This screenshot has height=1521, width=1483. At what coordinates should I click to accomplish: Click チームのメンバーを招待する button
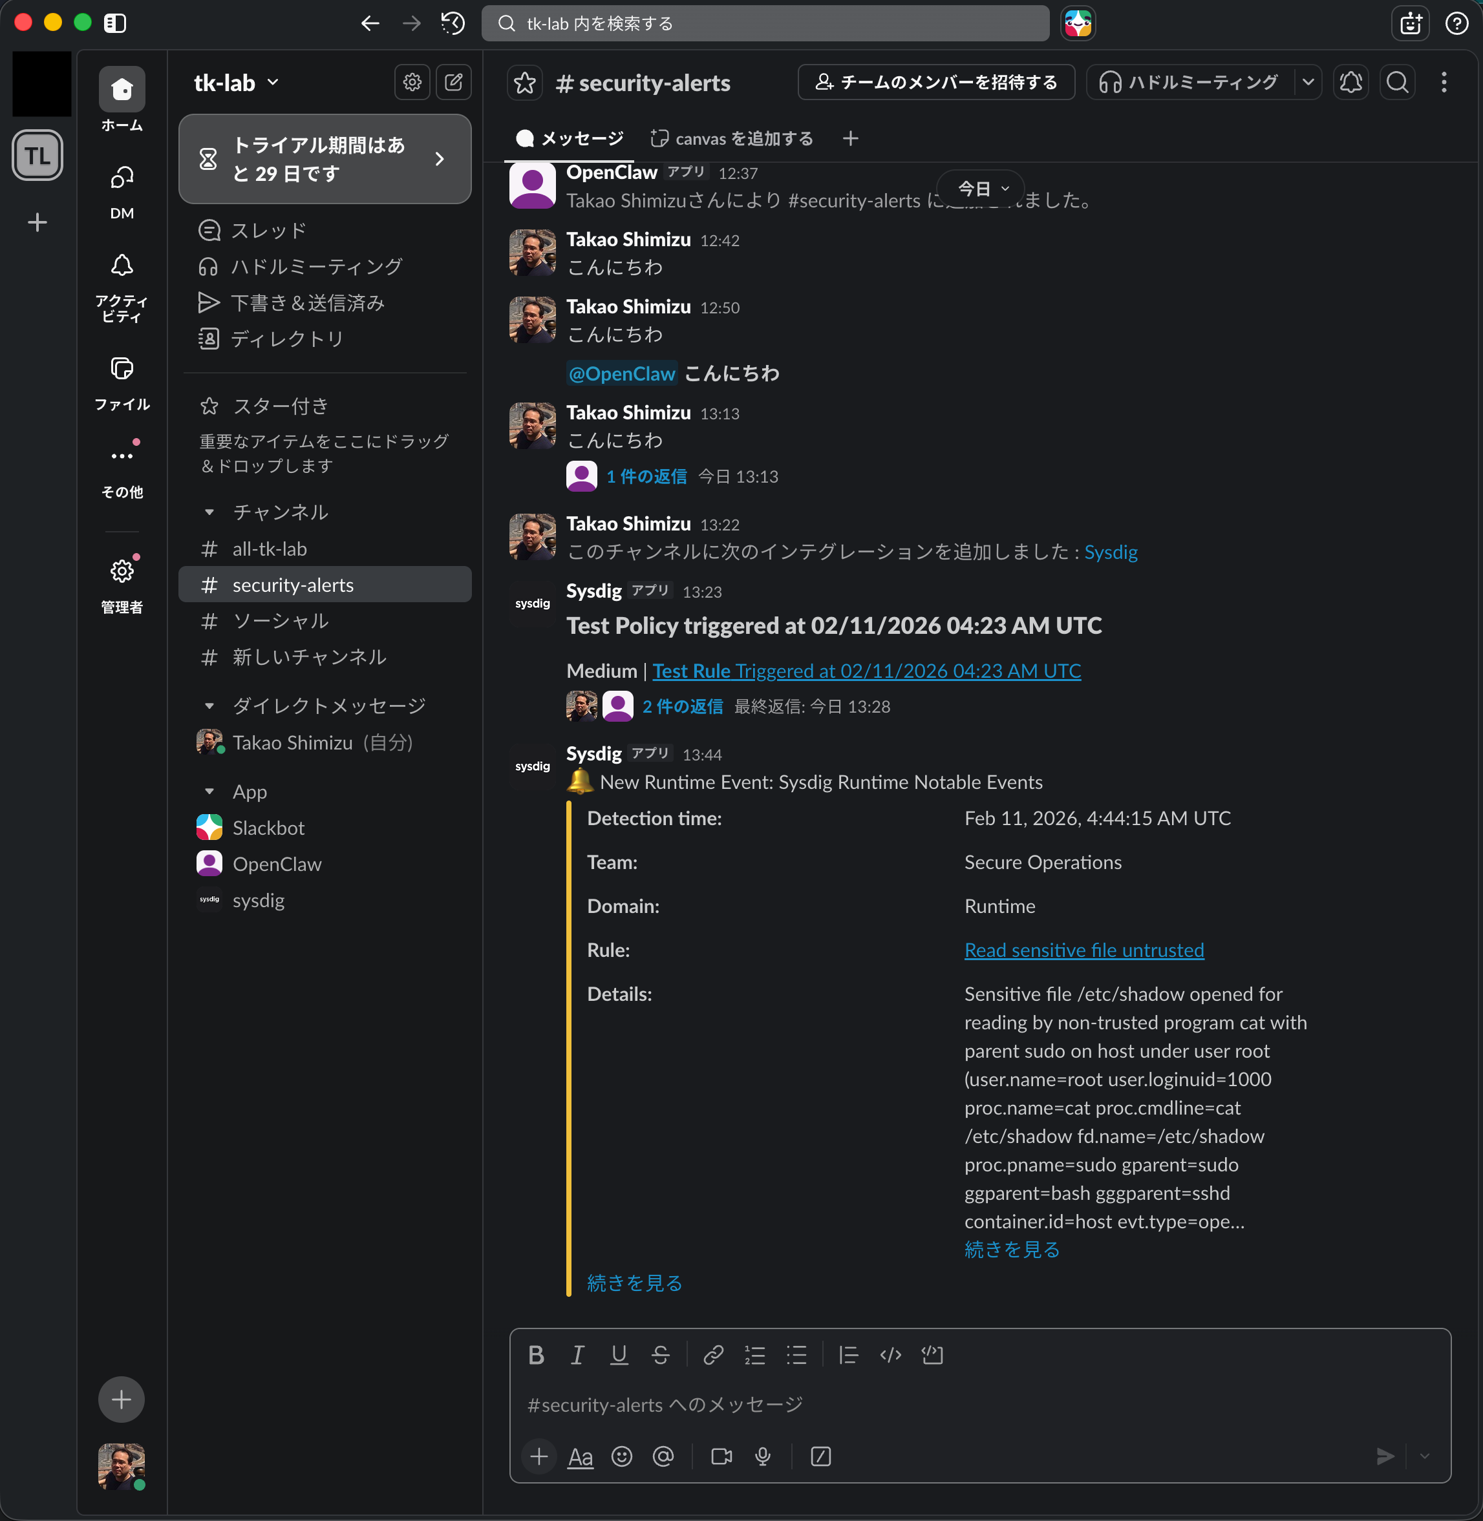tap(935, 81)
